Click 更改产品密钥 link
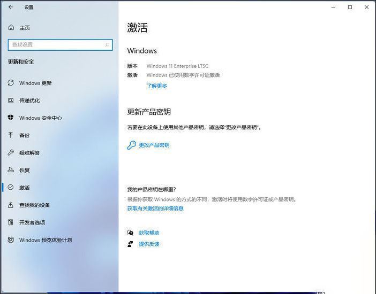This screenshot has height=294, width=376. pos(154,145)
